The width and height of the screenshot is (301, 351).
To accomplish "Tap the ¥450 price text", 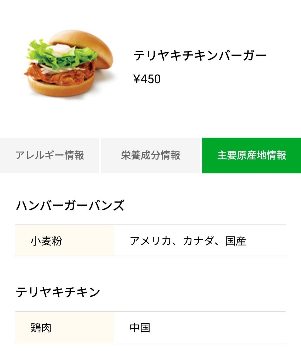I will (147, 79).
